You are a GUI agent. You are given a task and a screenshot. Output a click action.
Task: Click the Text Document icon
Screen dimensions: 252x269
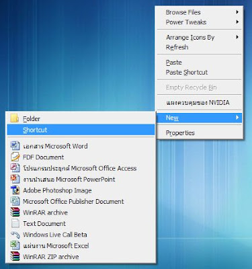tap(15, 223)
